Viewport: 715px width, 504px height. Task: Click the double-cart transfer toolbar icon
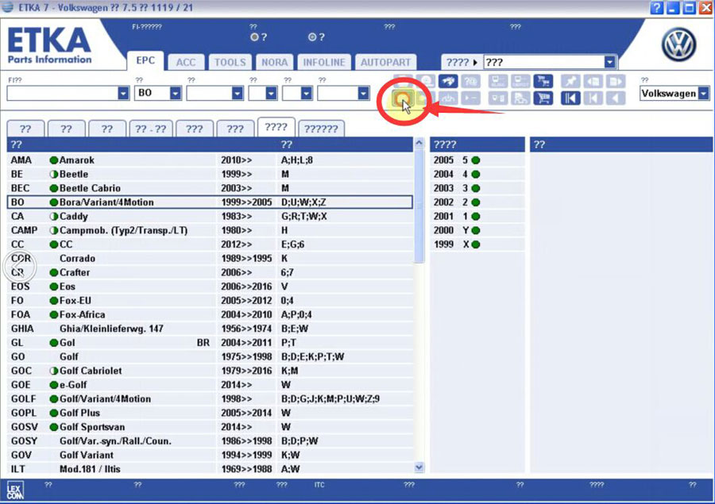tap(543, 81)
